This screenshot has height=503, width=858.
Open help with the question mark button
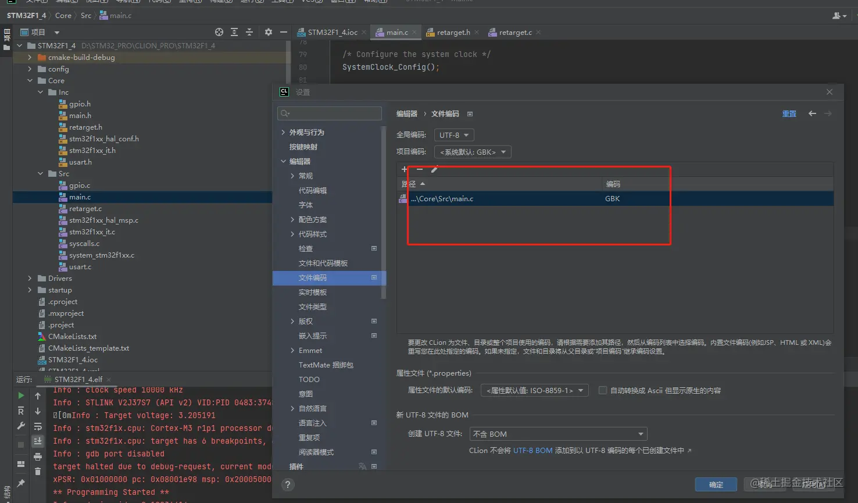pyautogui.click(x=288, y=484)
